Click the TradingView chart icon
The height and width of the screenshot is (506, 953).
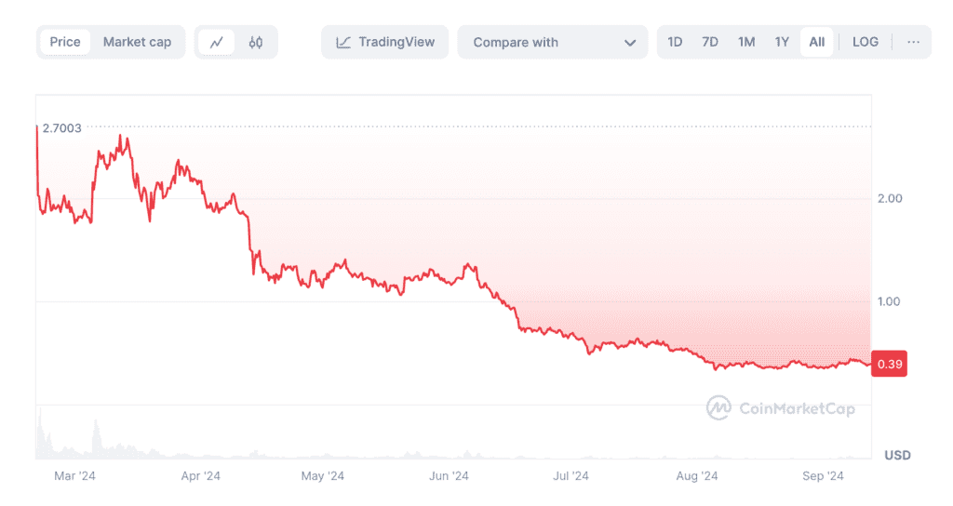(x=343, y=42)
